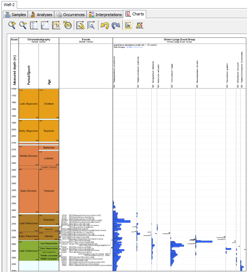Select the solid snowflake chart tool in the toolbar
The image size is (247, 272).
coord(34,25)
